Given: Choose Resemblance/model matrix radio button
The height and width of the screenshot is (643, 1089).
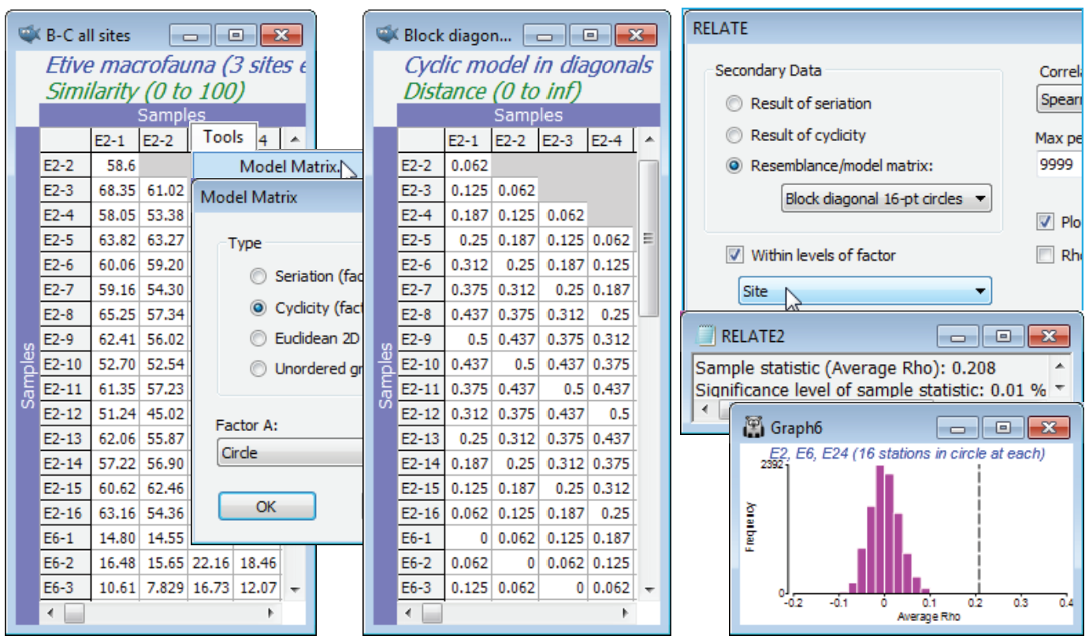Looking at the screenshot, I should tap(734, 166).
